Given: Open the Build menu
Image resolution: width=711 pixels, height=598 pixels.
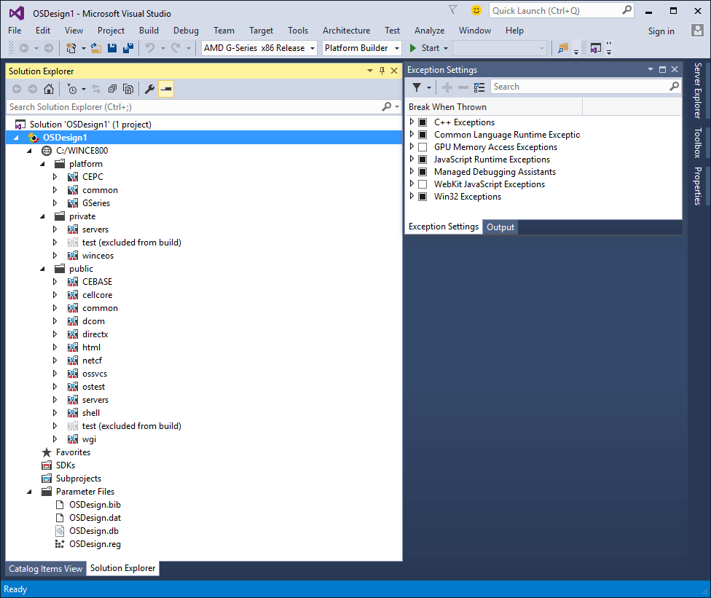Looking at the screenshot, I should (149, 31).
